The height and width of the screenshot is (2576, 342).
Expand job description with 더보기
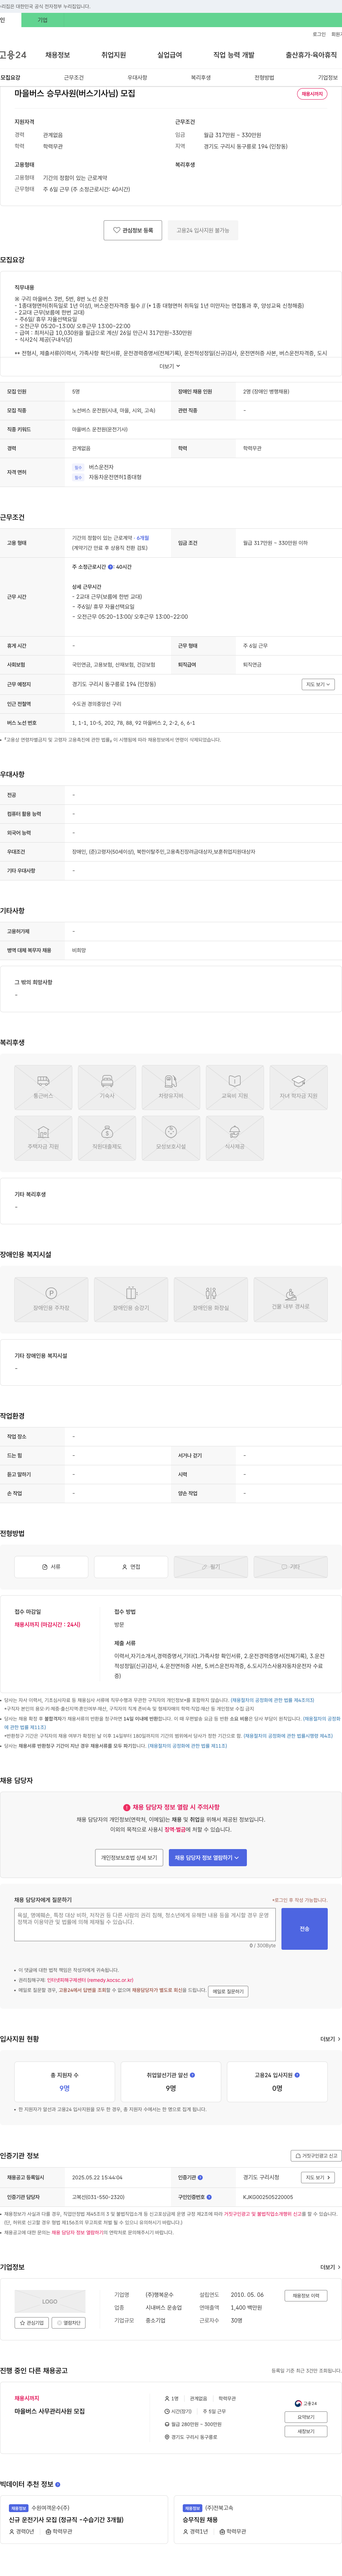pos(171,366)
